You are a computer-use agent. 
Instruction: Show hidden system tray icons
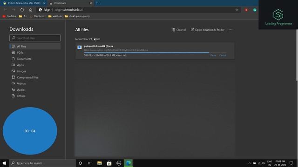(x=250, y=163)
